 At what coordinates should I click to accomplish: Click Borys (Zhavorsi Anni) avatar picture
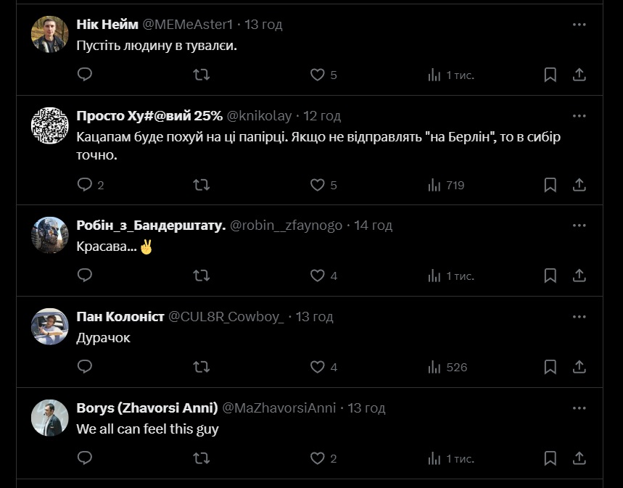pos(50,418)
